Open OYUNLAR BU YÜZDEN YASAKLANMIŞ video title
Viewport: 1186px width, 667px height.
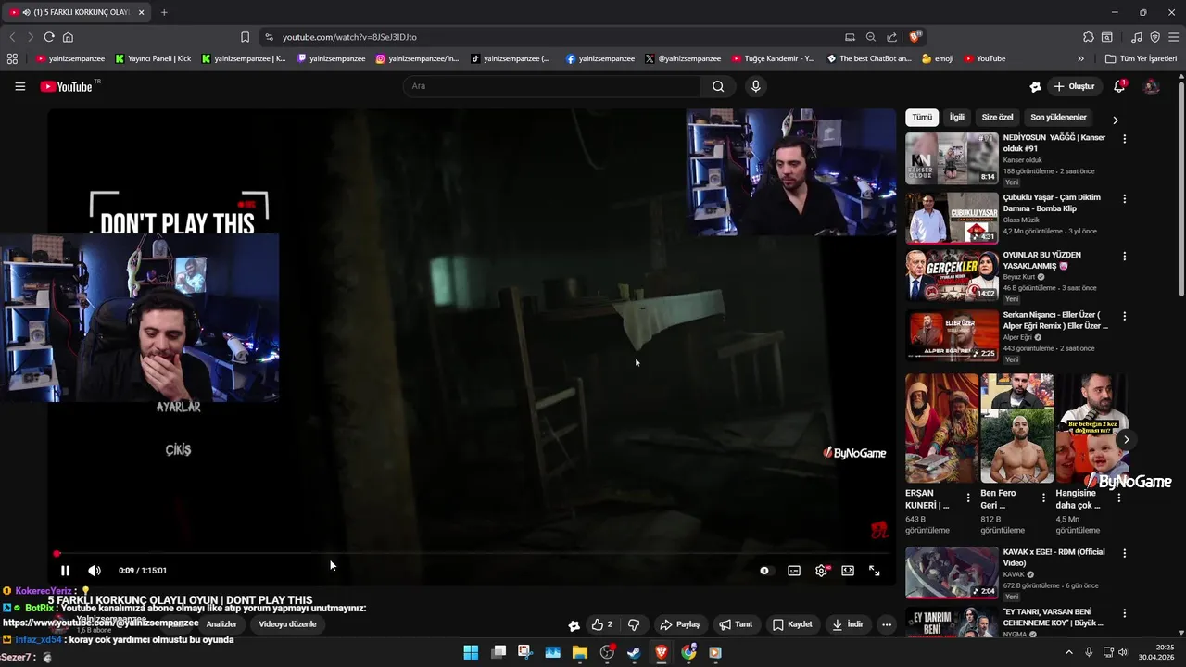(1042, 260)
